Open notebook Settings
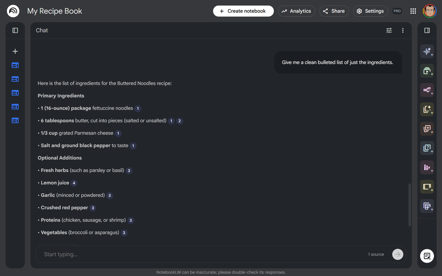The width and height of the screenshot is (442, 276). click(370, 11)
